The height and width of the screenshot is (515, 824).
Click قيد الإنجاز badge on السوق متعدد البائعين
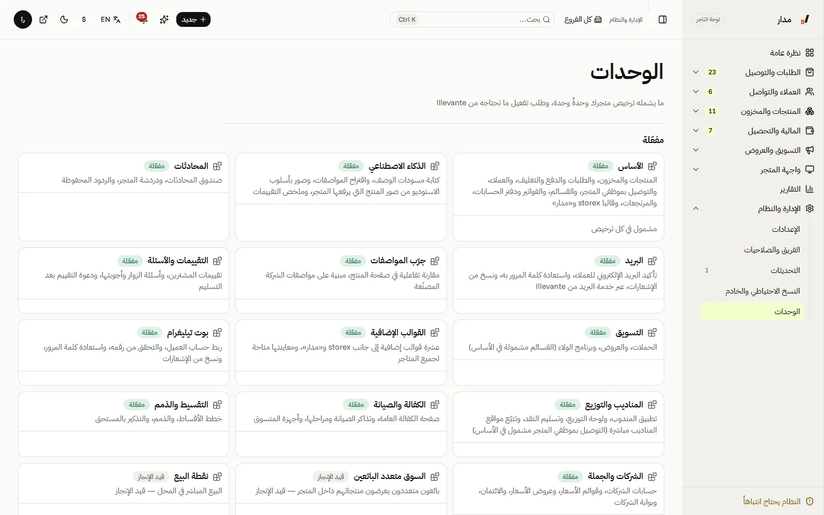coord(331,477)
